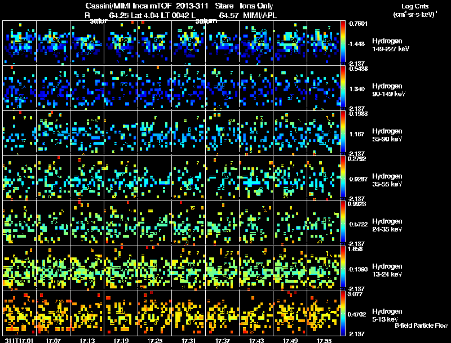This screenshot has height=343, width=451.
Task: Click the color bar for the 90-149 keV row
Action: point(343,88)
